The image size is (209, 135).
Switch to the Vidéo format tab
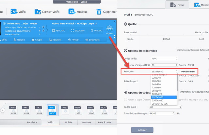[x=50, y=122]
